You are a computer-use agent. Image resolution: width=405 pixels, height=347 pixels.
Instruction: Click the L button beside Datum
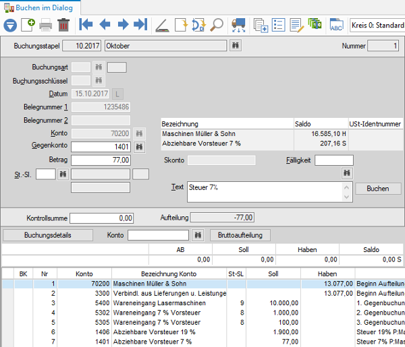tap(117, 94)
